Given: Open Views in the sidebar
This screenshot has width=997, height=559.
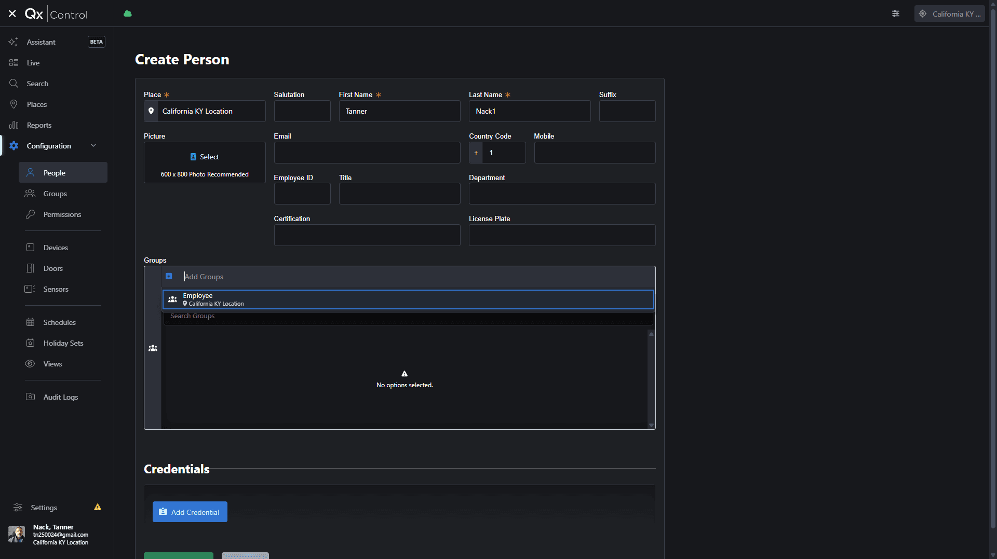Looking at the screenshot, I should click(63, 364).
